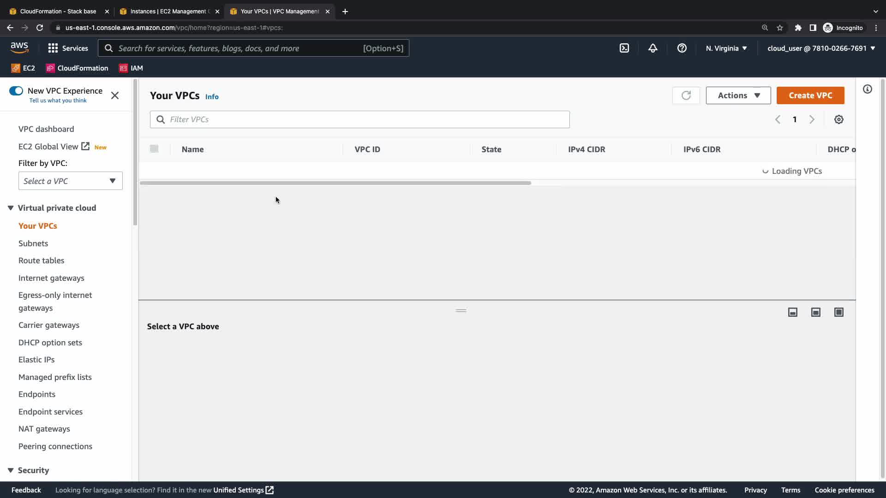This screenshot has width=886, height=498.
Task: Open the Actions dropdown
Action: coord(738,95)
